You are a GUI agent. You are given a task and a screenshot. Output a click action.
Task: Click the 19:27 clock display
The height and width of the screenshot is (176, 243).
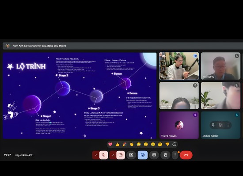[x=8, y=155]
